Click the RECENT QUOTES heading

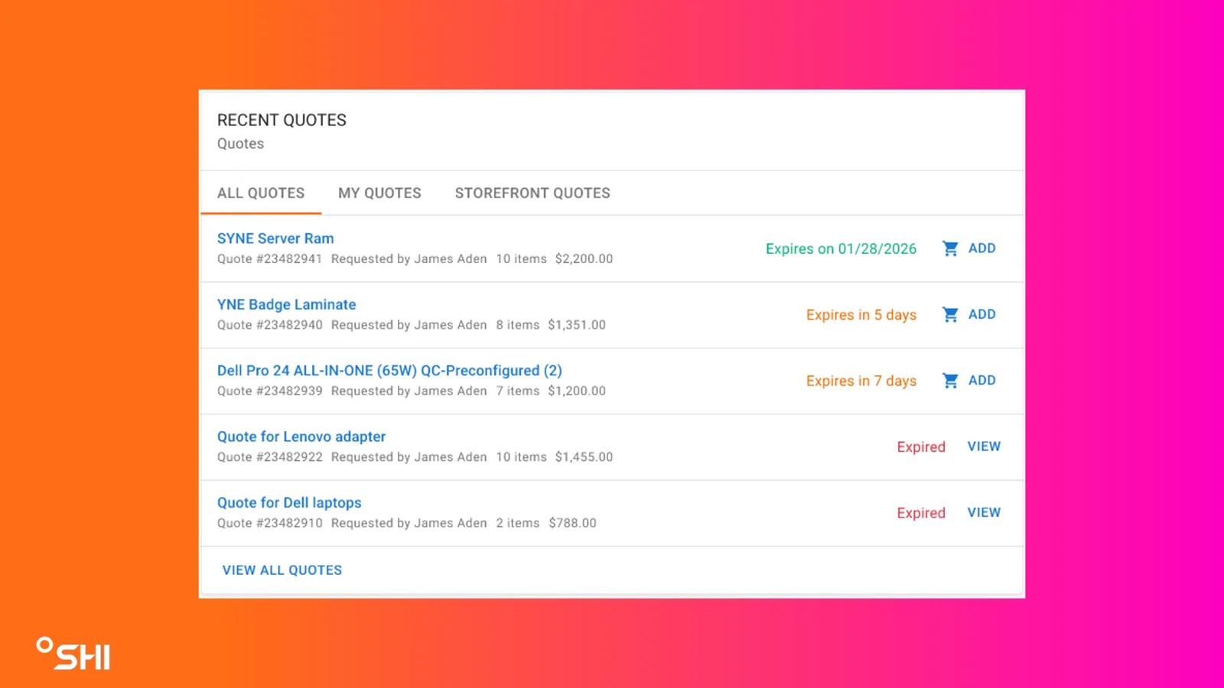(x=282, y=120)
